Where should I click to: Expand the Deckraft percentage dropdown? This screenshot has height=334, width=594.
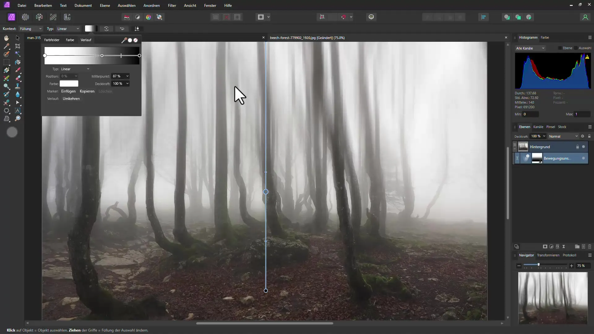pos(128,83)
